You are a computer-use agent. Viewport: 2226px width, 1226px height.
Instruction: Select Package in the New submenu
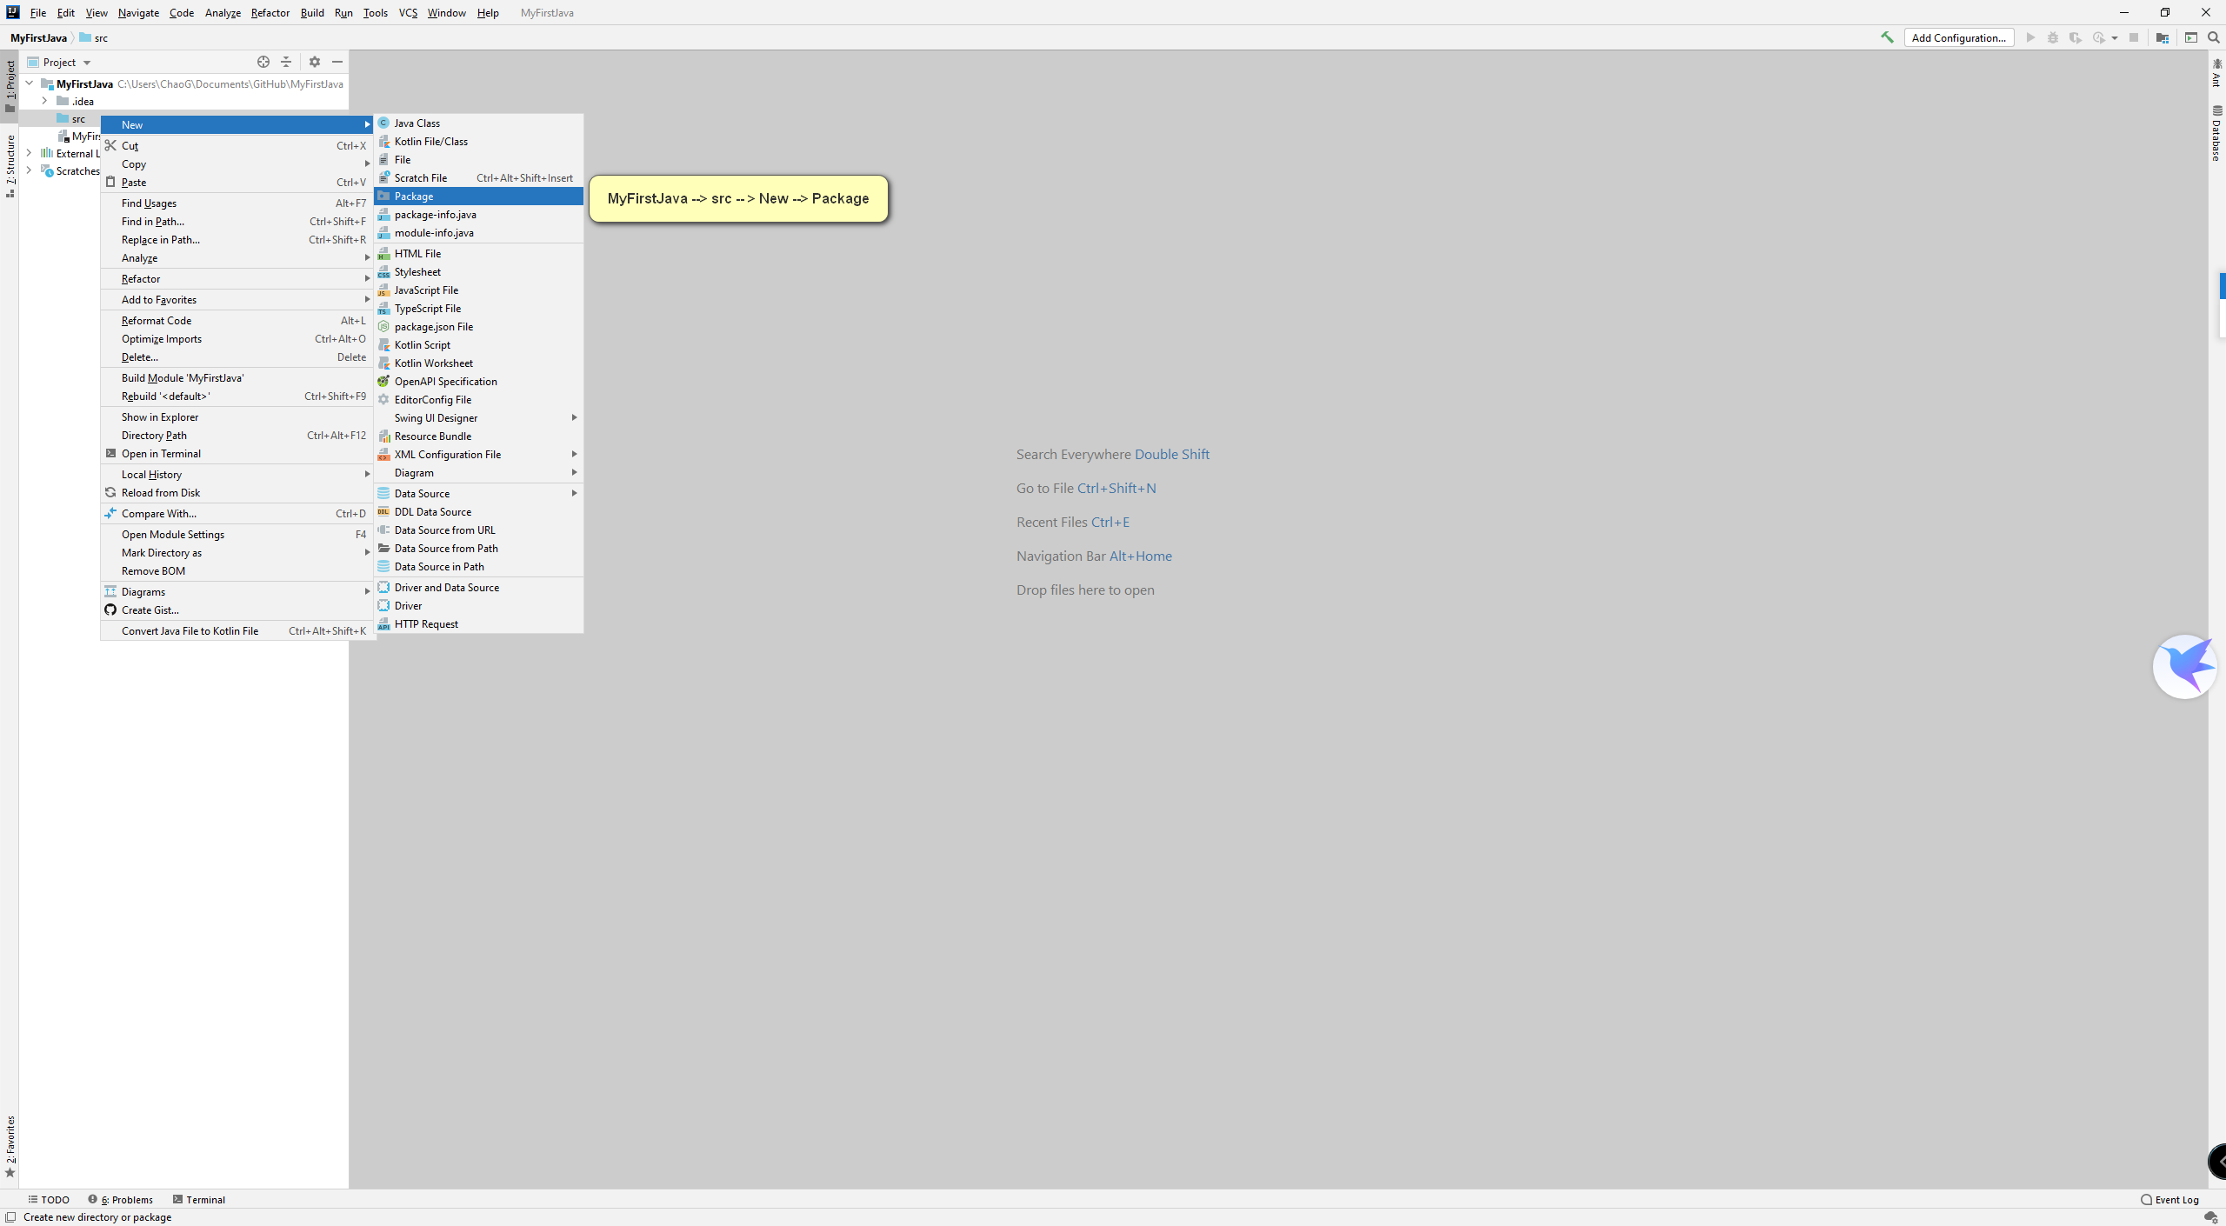pos(414,196)
